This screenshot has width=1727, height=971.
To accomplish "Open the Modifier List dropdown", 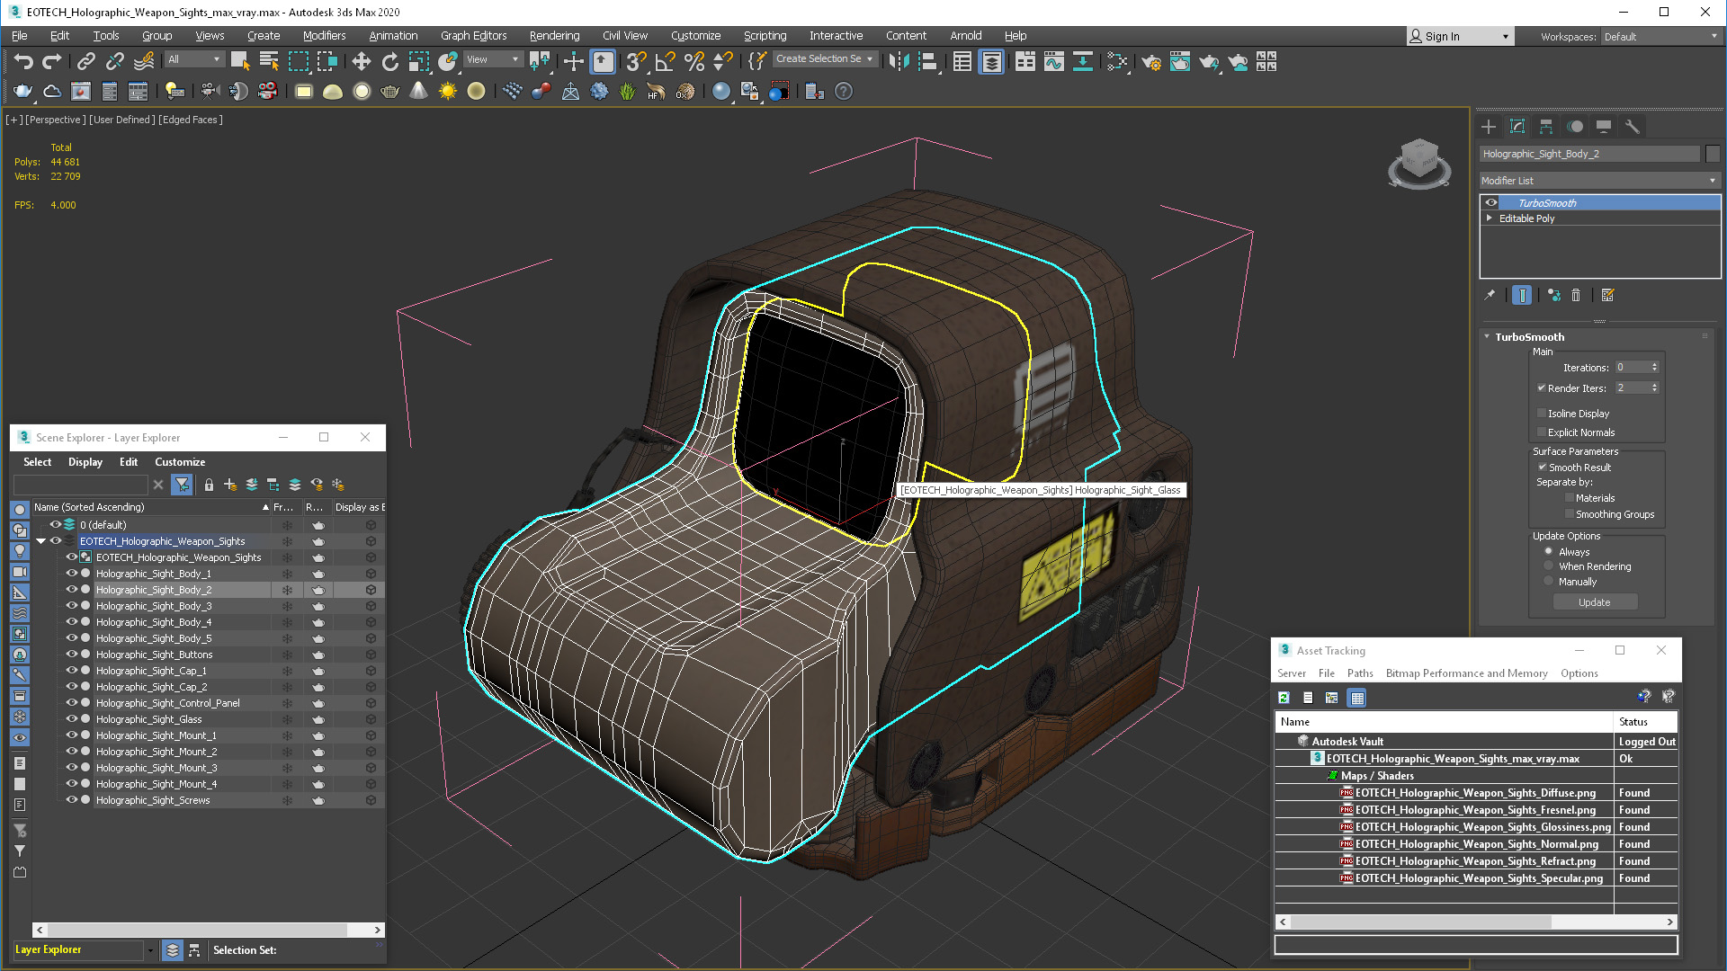I will point(1599,181).
